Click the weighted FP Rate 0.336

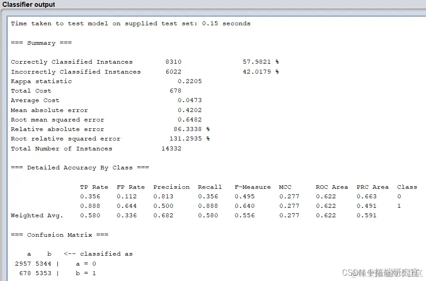pos(126,215)
